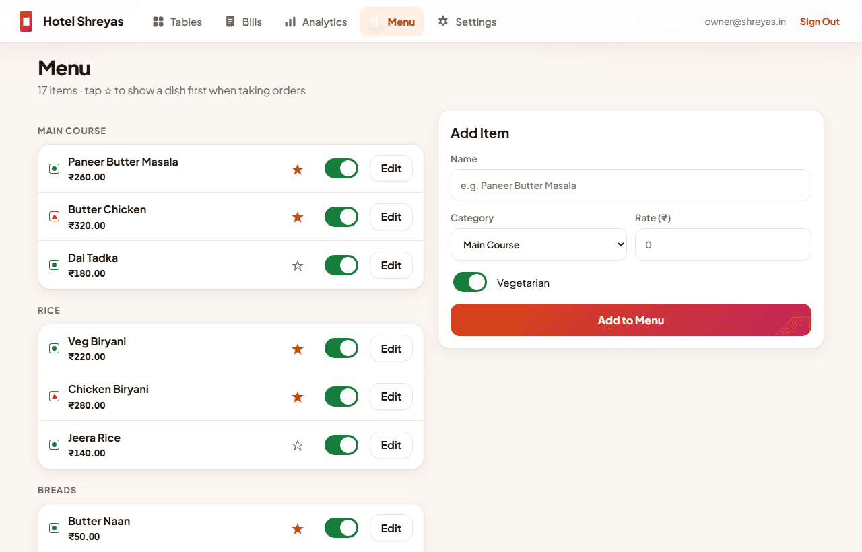This screenshot has width=862, height=552.
Task: Star the Jeera Rice dish
Action: 298,446
